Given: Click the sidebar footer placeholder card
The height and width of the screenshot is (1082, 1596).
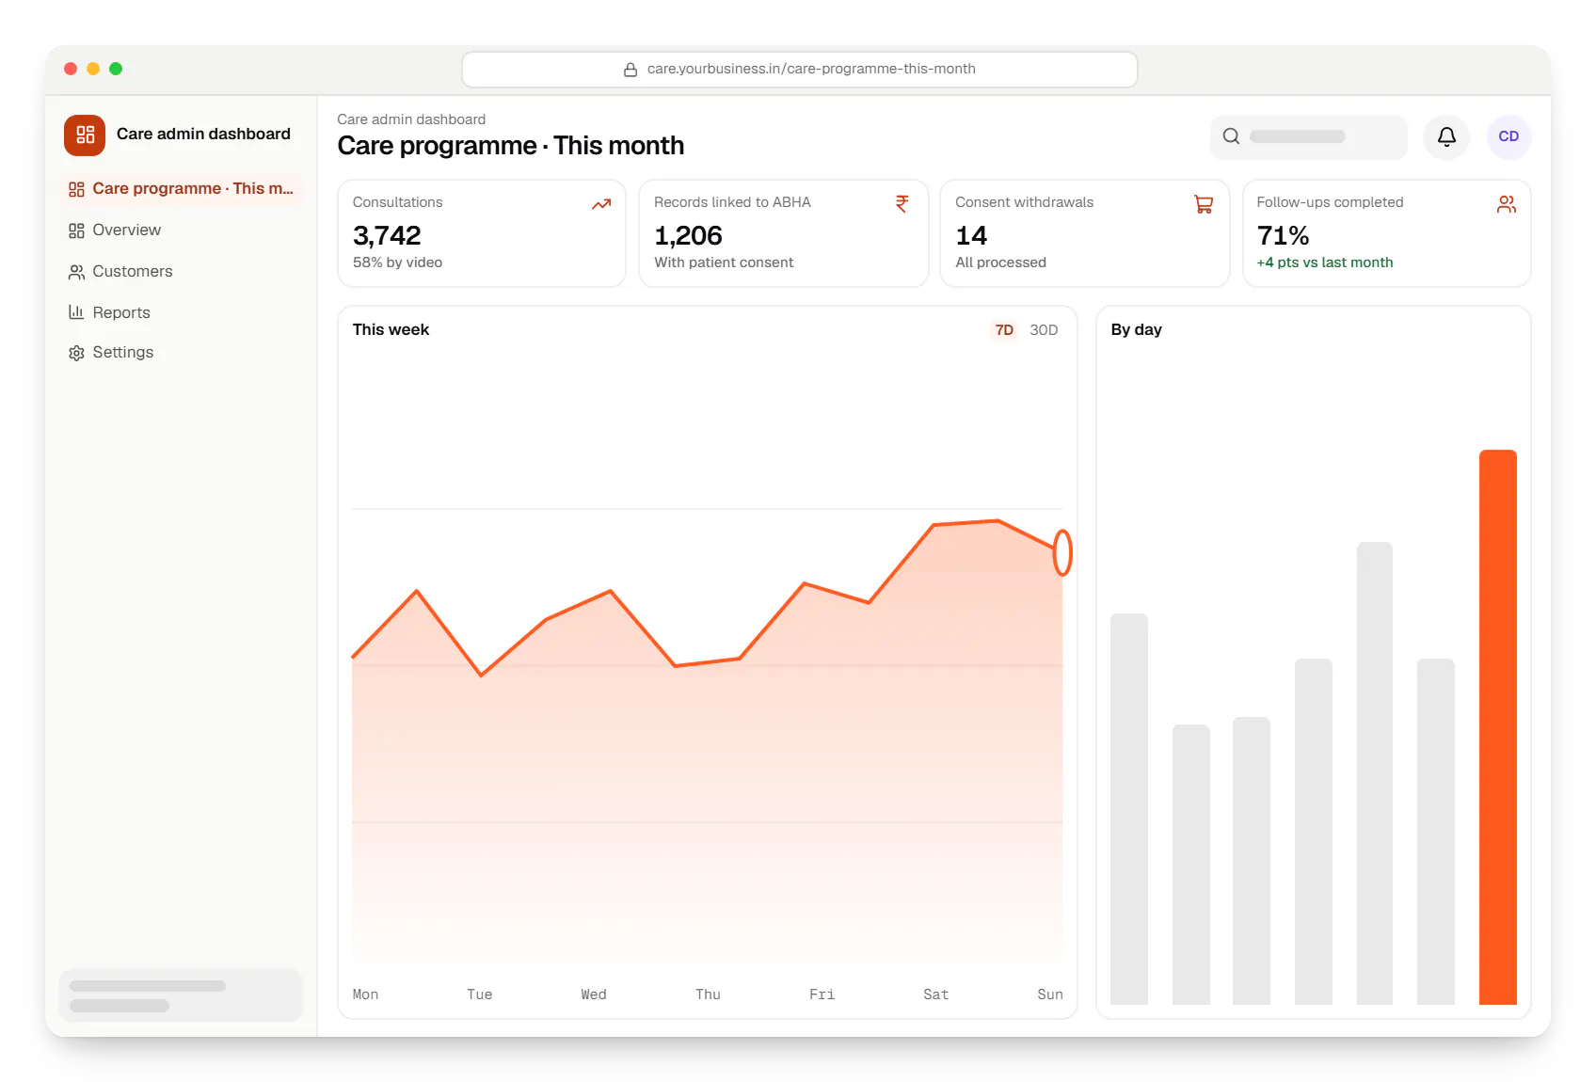Looking at the screenshot, I should coord(181,995).
